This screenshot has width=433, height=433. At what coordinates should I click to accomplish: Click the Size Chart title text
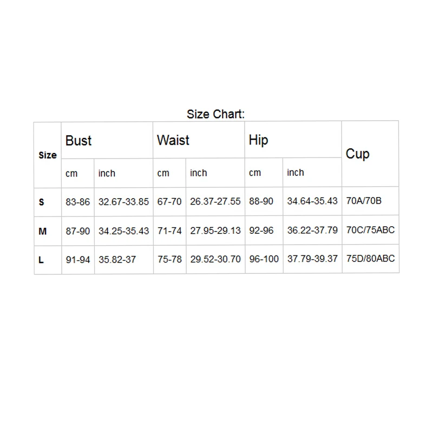pyautogui.click(x=215, y=114)
